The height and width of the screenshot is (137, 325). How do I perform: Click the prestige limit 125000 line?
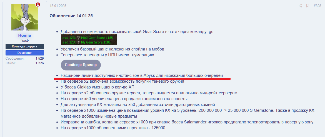click(113, 128)
